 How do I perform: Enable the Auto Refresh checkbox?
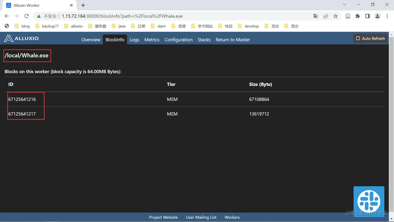tap(358, 38)
